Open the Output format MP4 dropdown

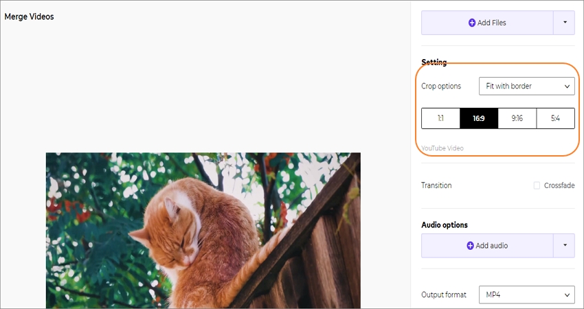click(527, 295)
